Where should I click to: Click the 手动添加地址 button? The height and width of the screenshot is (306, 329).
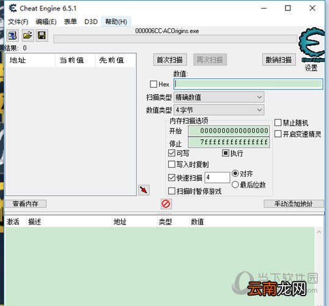pos(294,204)
